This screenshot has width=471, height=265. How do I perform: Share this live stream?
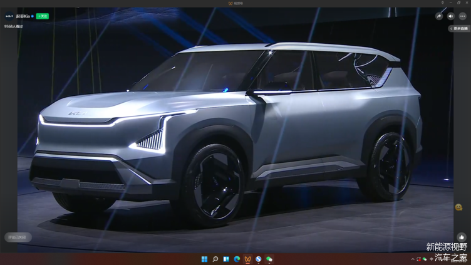click(x=439, y=16)
